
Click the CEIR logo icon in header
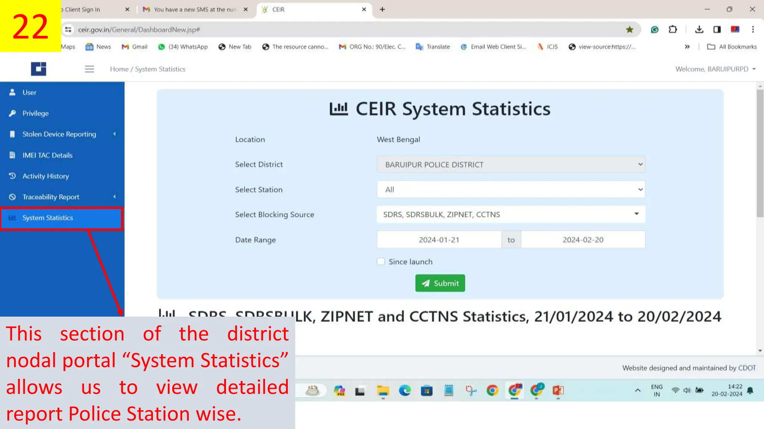click(x=38, y=69)
